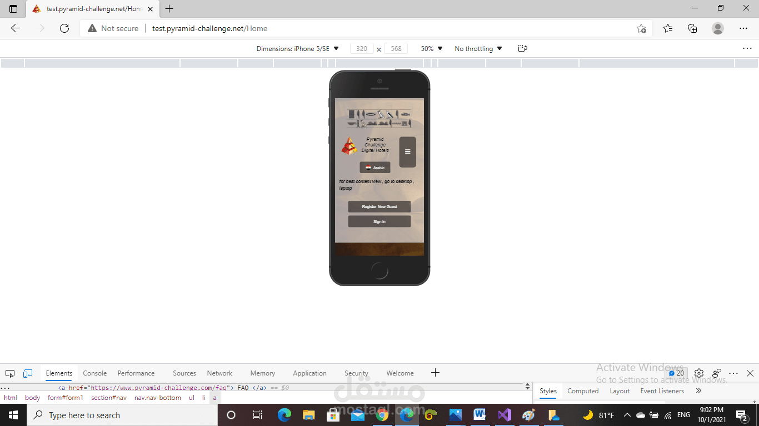Screen dimensions: 759x426
Task: Open the Dimensions device dropdown
Action: [297, 49]
